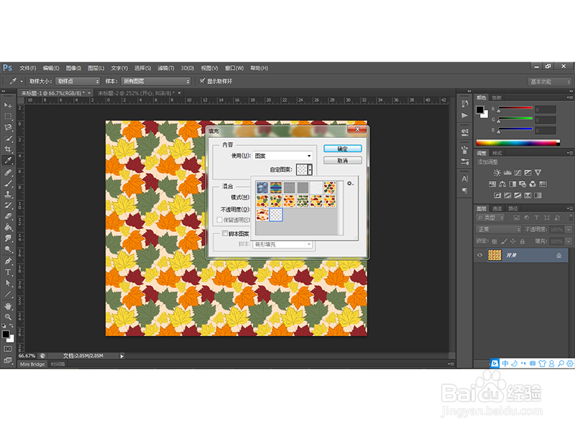Switch to document tab 未标题-2

point(139,93)
